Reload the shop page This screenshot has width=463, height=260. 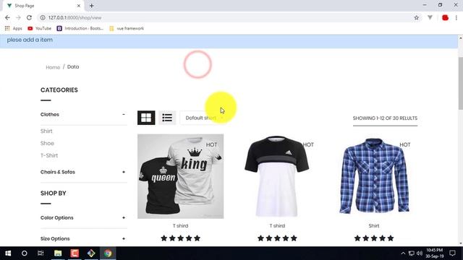[x=29, y=17]
